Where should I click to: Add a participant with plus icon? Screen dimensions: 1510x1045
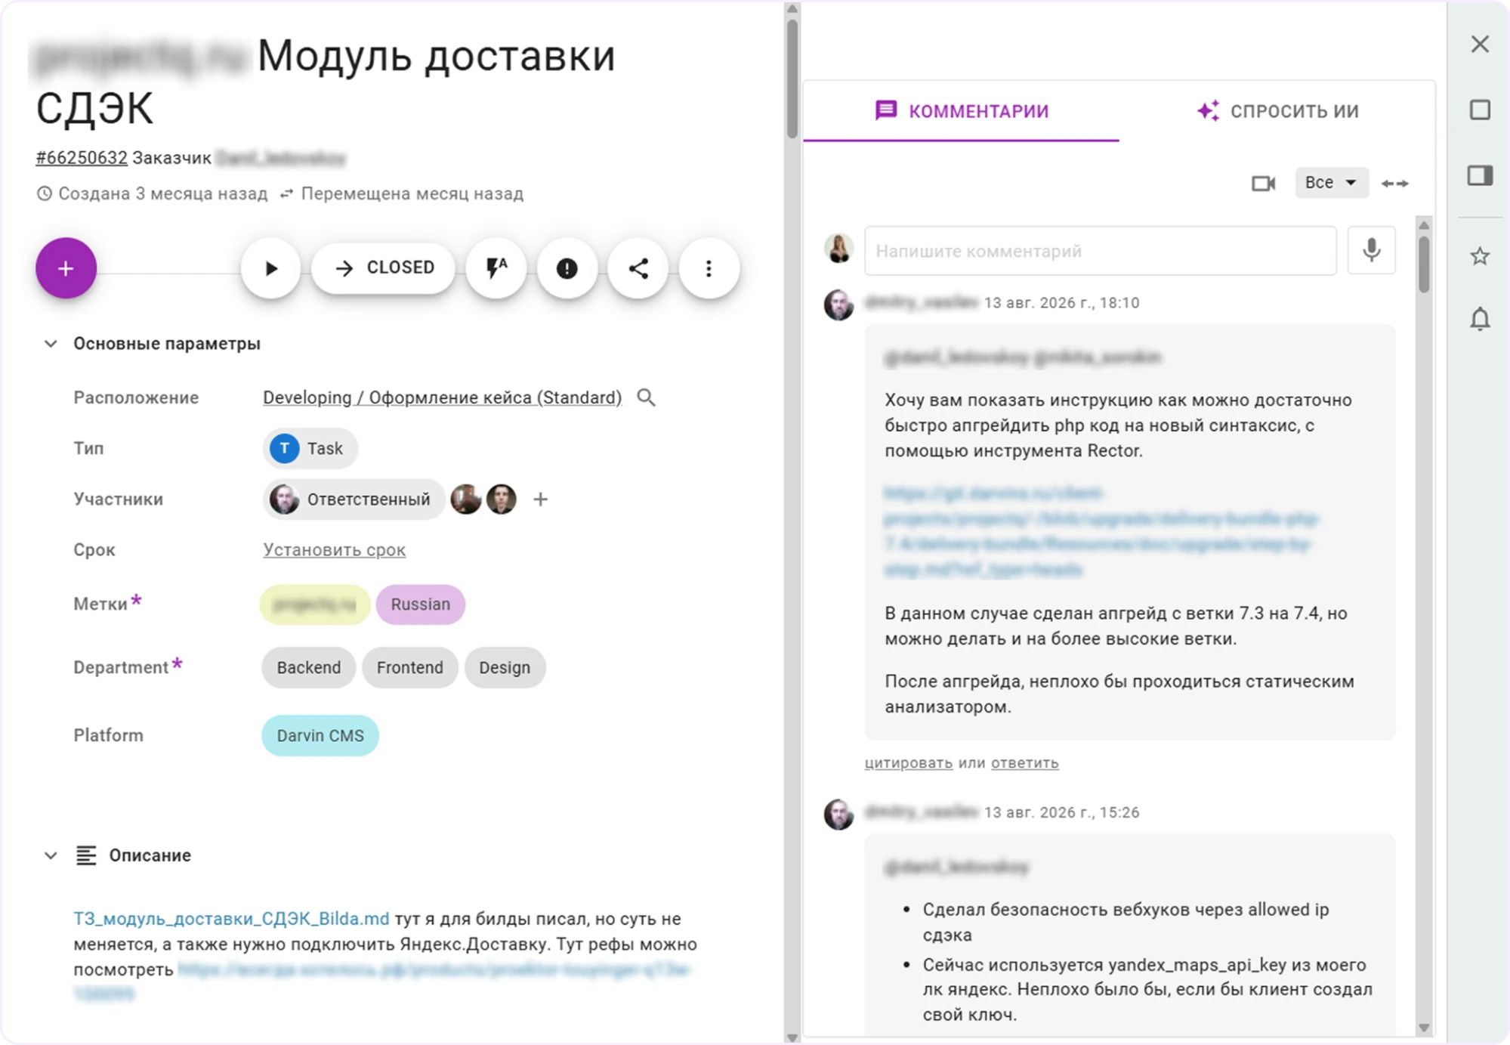(540, 499)
